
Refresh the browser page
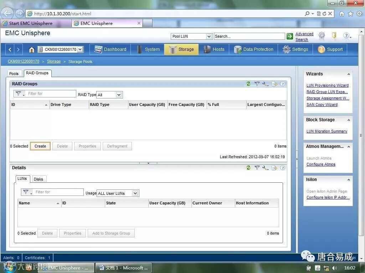click(x=324, y=14)
